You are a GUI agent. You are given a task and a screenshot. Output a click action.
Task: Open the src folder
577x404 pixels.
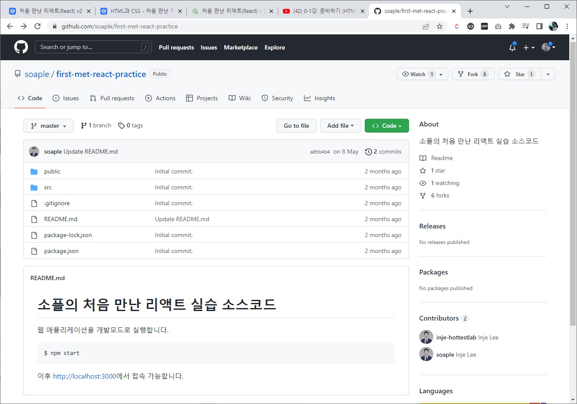48,187
